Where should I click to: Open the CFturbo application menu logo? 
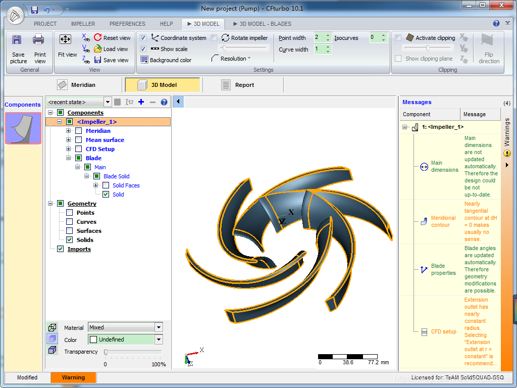pos(15,16)
